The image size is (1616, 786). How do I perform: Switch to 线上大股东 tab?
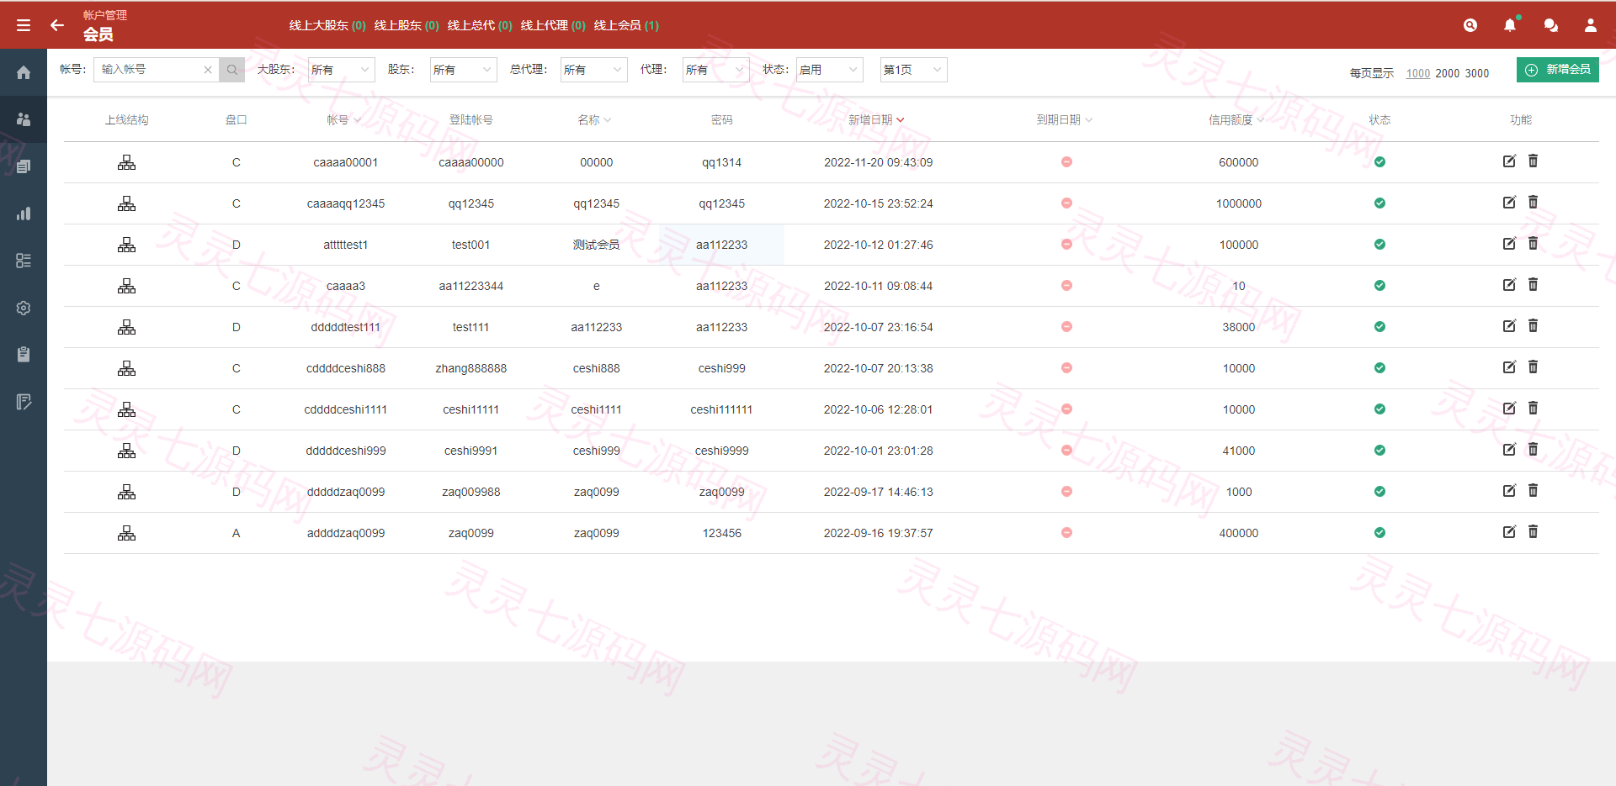(x=327, y=25)
